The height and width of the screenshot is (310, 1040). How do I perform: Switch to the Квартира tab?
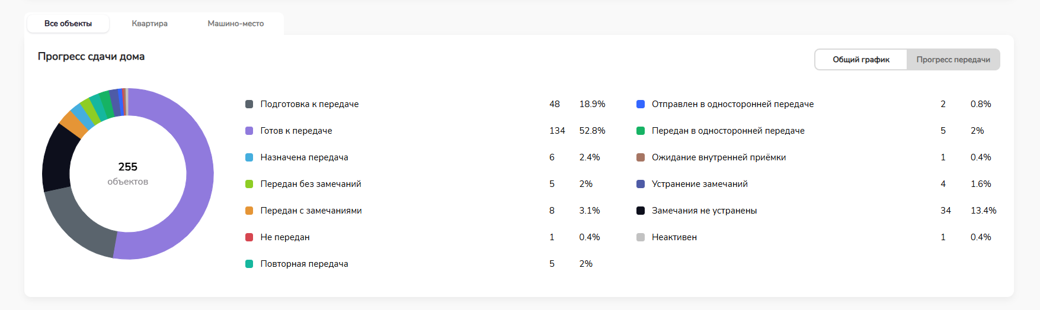149,24
